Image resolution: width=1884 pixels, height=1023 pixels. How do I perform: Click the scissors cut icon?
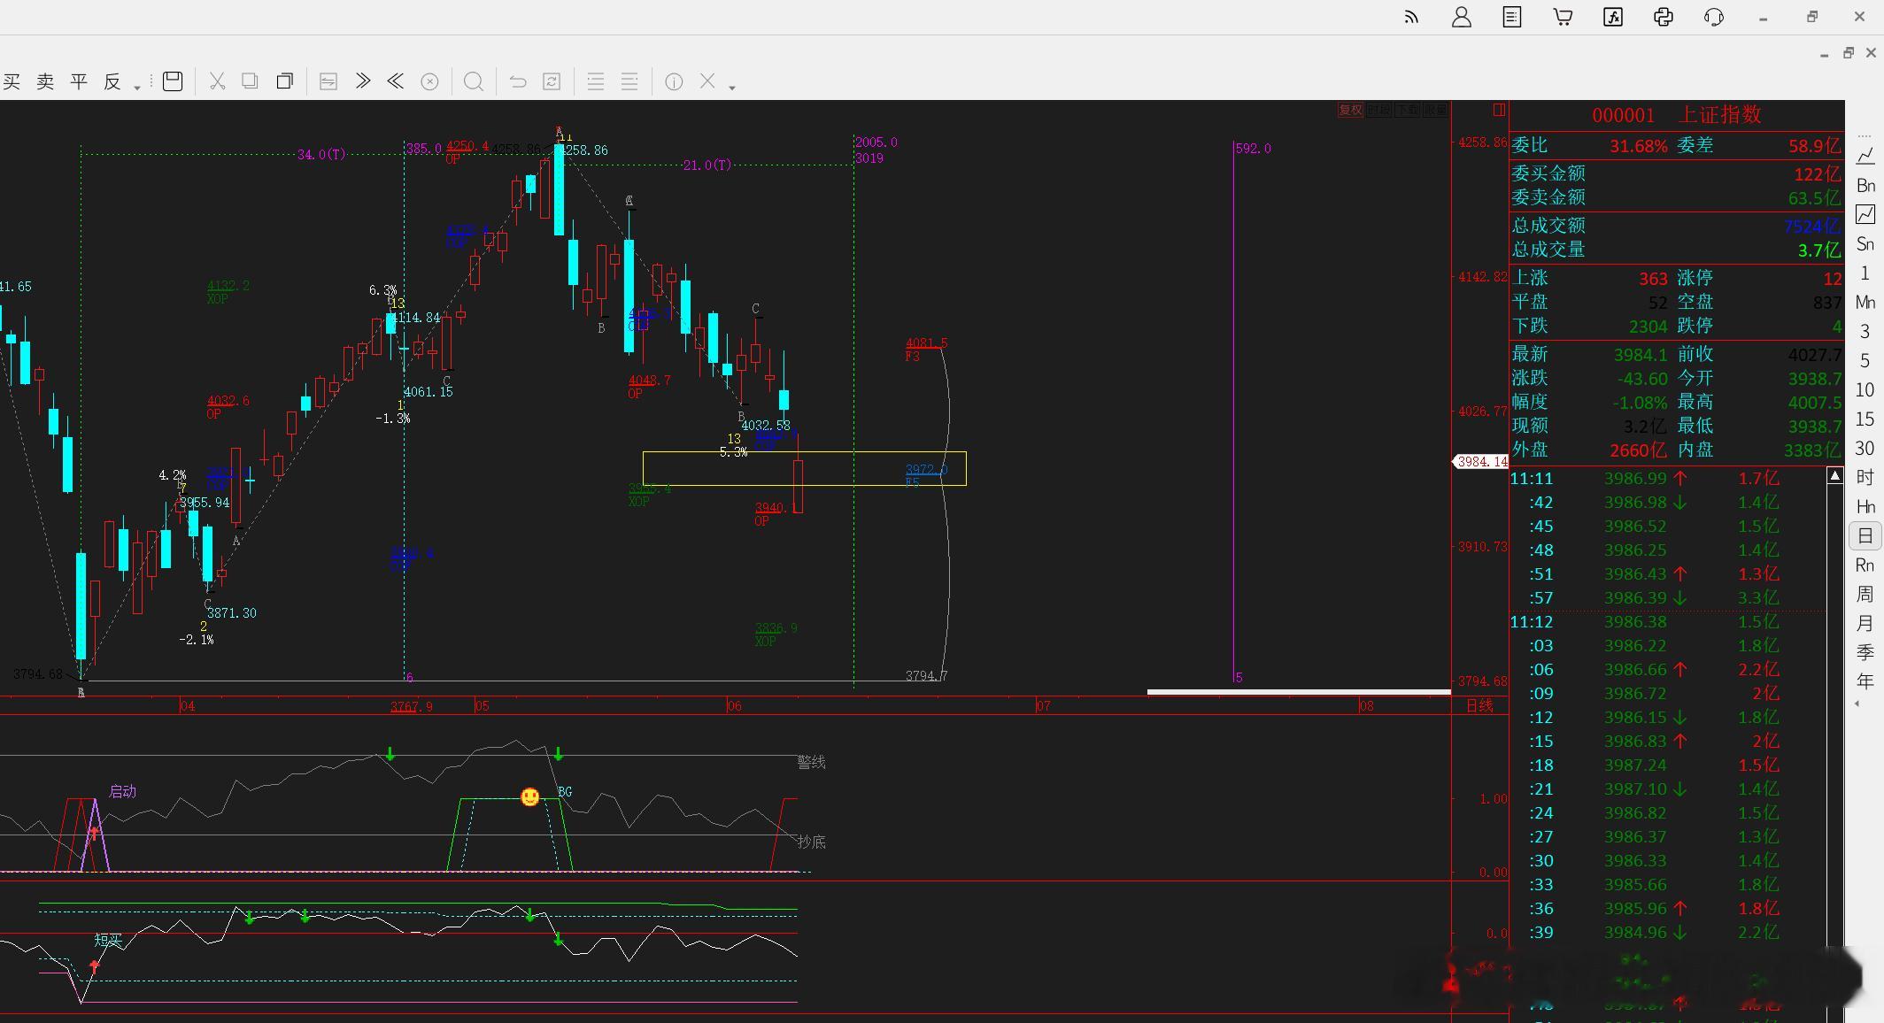(217, 81)
